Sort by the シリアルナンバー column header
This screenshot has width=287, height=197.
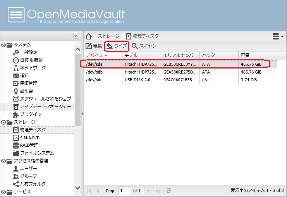tap(180, 55)
